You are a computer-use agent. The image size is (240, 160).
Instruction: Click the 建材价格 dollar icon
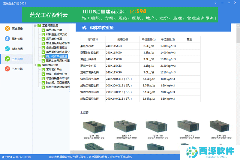coord(7,39)
